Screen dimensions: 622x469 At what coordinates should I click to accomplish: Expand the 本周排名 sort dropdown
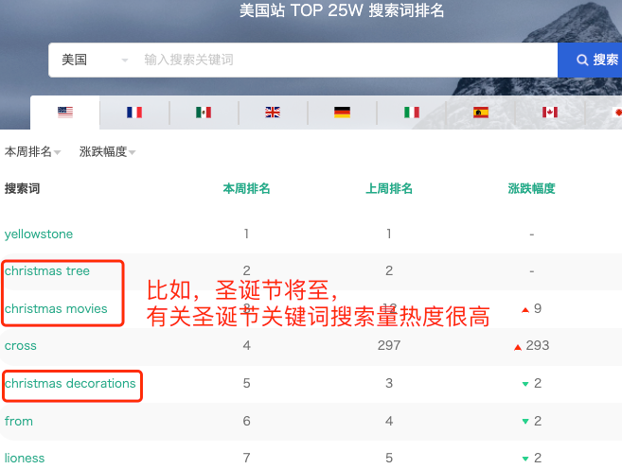33,152
